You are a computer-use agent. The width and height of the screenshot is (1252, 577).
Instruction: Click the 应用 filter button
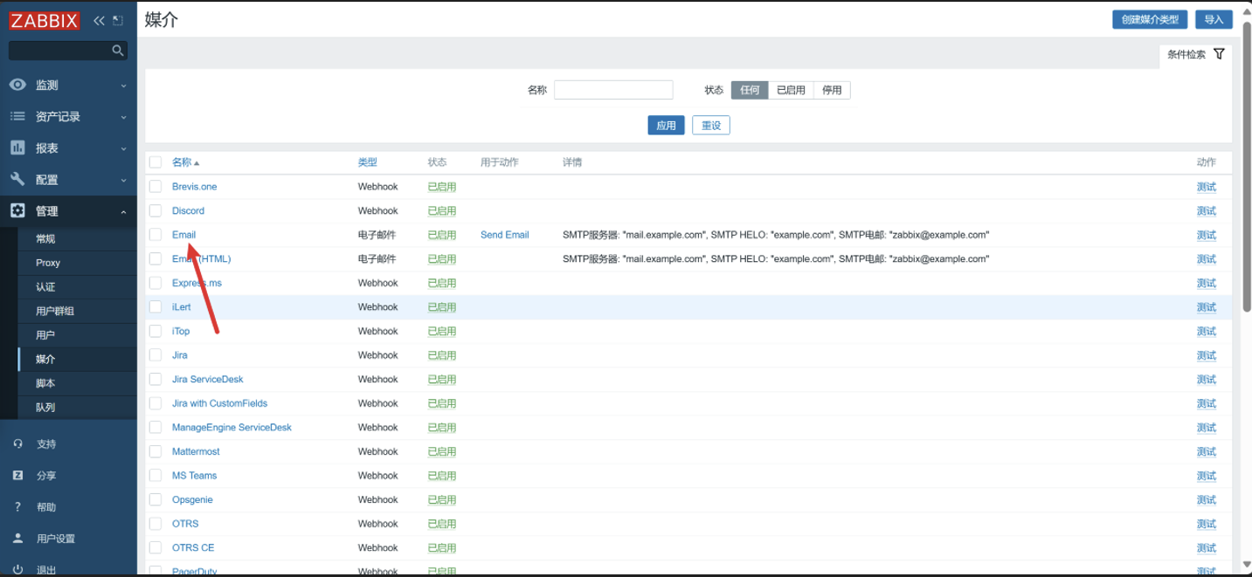[666, 126]
